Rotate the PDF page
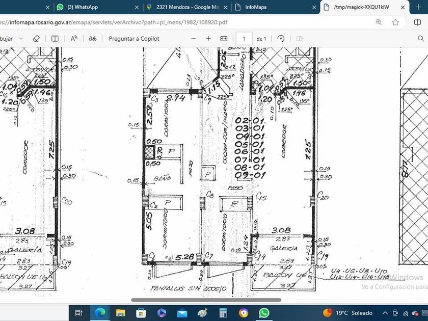Screen dimensions: 428x321 coord(281,39)
